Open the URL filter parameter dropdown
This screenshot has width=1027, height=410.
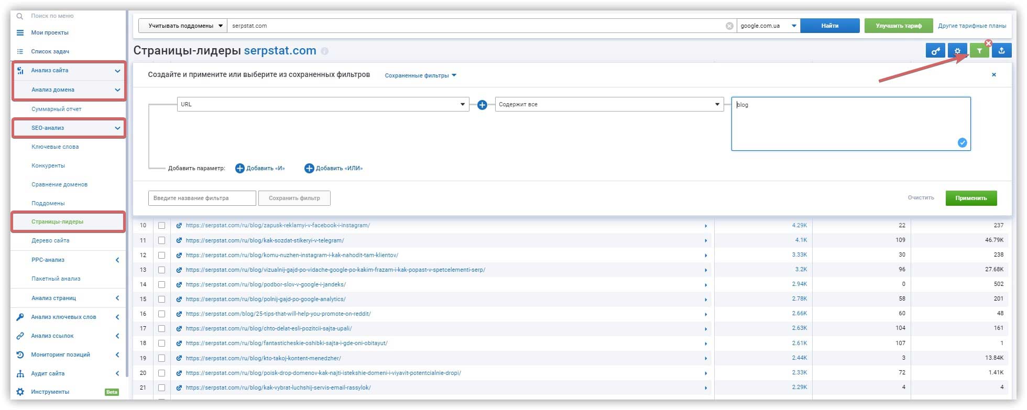[x=323, y=104]
